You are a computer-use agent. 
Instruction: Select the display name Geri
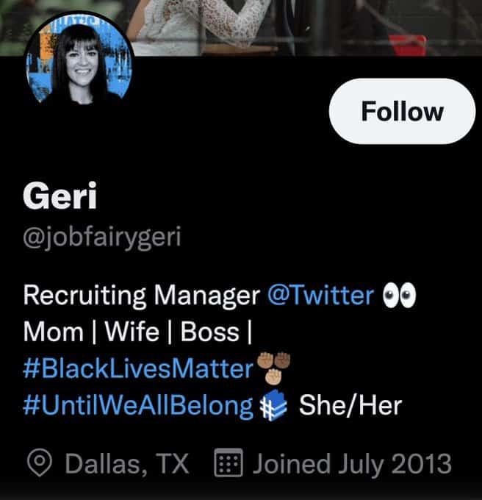coord(60,196)
